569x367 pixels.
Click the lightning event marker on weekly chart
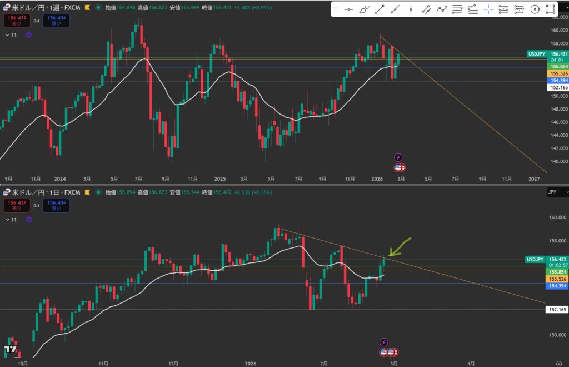[398, 158]
